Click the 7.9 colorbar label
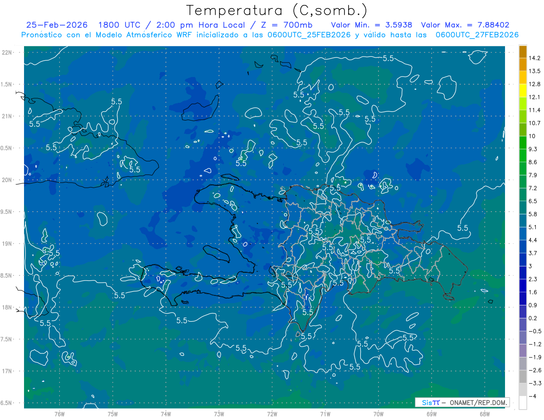 tap(533, 175)
